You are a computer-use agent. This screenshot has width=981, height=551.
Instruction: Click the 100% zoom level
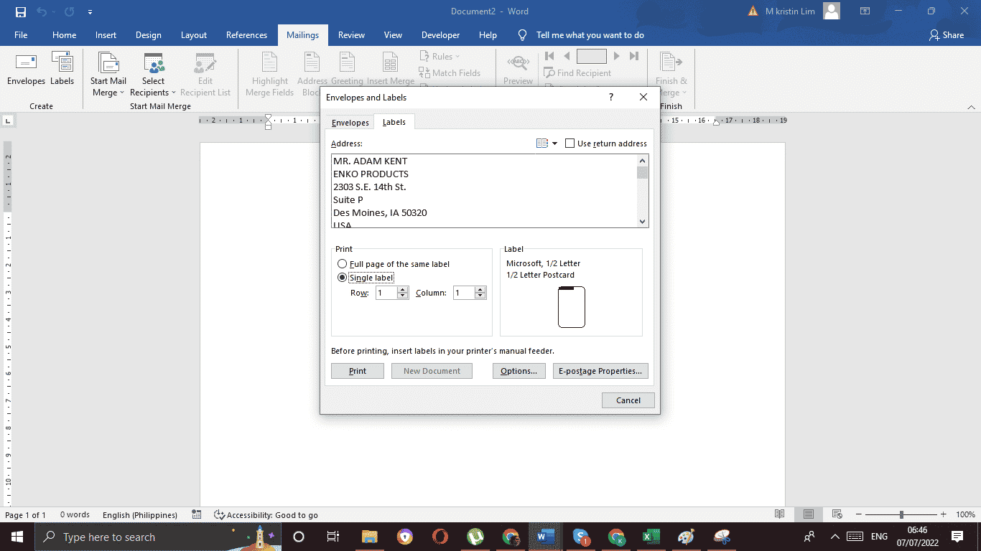point(965,515)
